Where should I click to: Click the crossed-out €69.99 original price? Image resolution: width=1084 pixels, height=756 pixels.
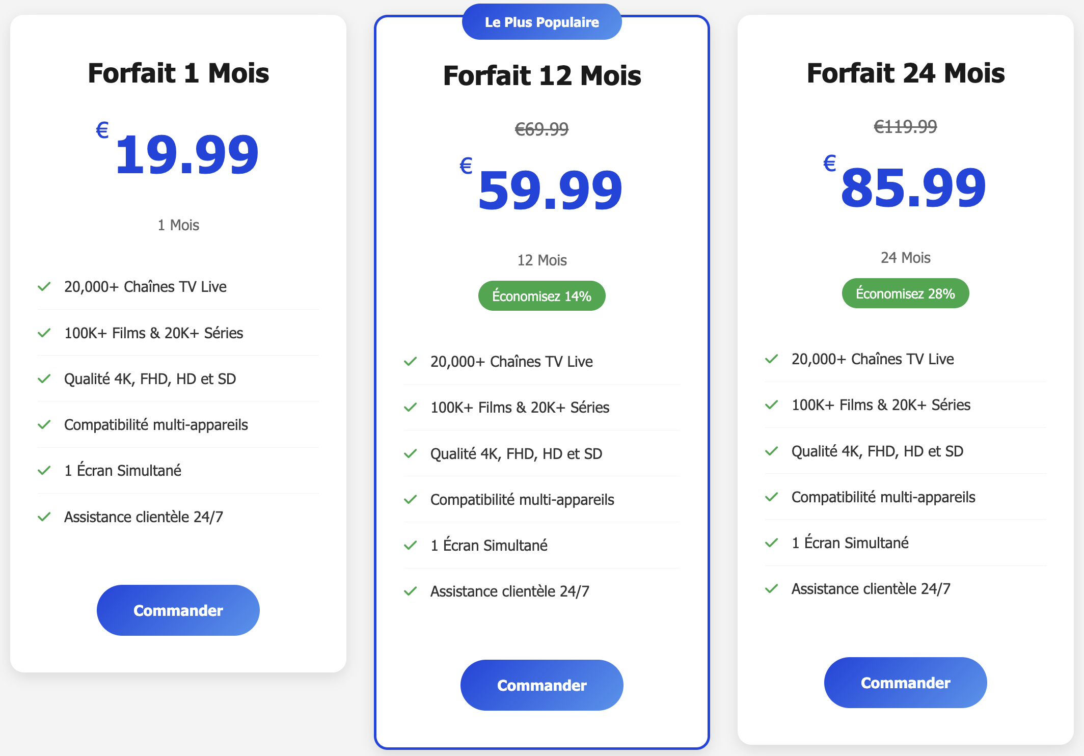click(541, 129)
